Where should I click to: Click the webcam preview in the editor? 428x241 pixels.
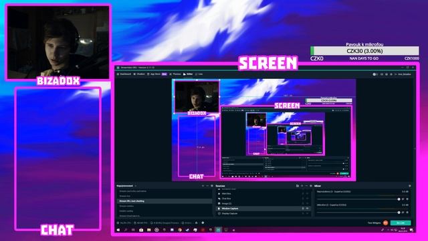coord(197,96)
